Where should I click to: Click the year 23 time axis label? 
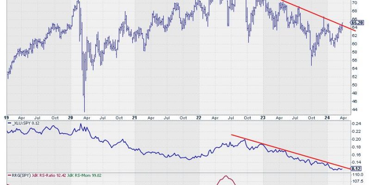pos(263,117)
